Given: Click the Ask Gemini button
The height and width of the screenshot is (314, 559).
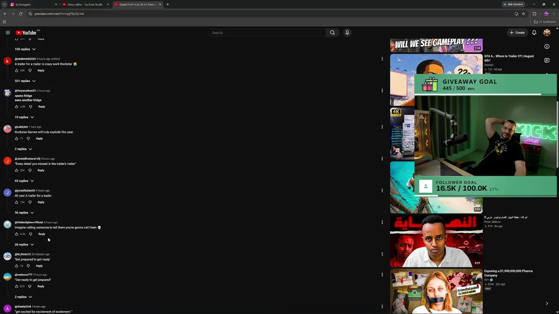Looking at the screenshot, I should coord(513,4).
